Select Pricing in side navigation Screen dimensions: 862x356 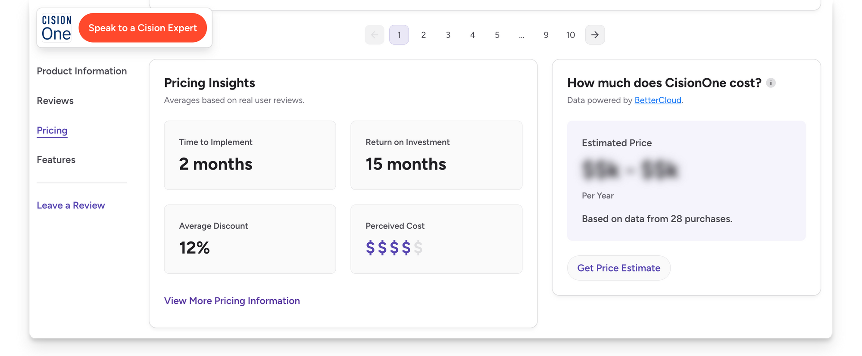[52, 130]
